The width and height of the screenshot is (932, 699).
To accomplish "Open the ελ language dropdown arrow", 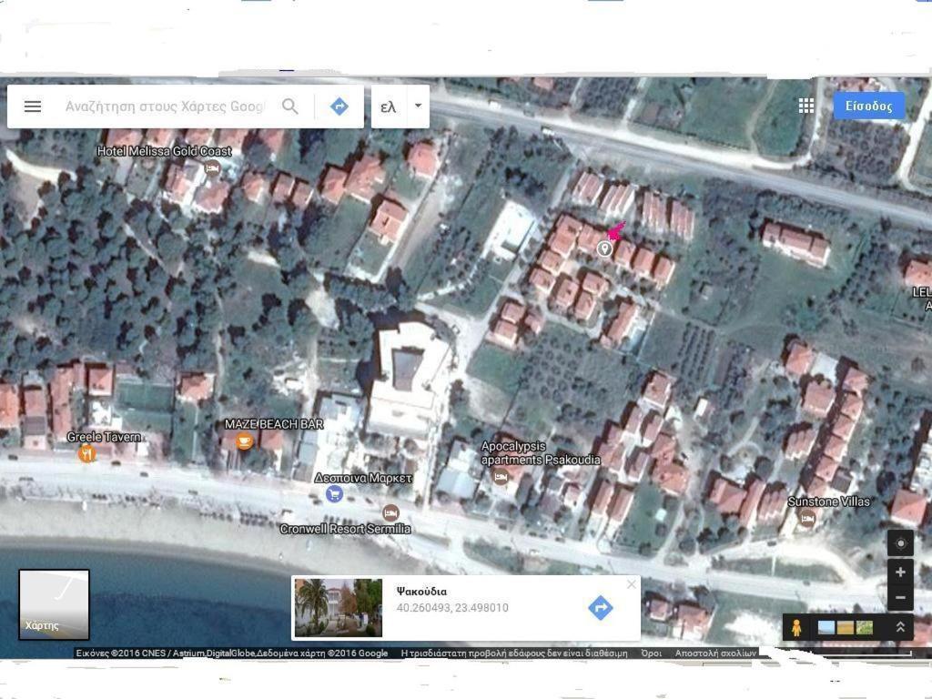I will [419, 106].
